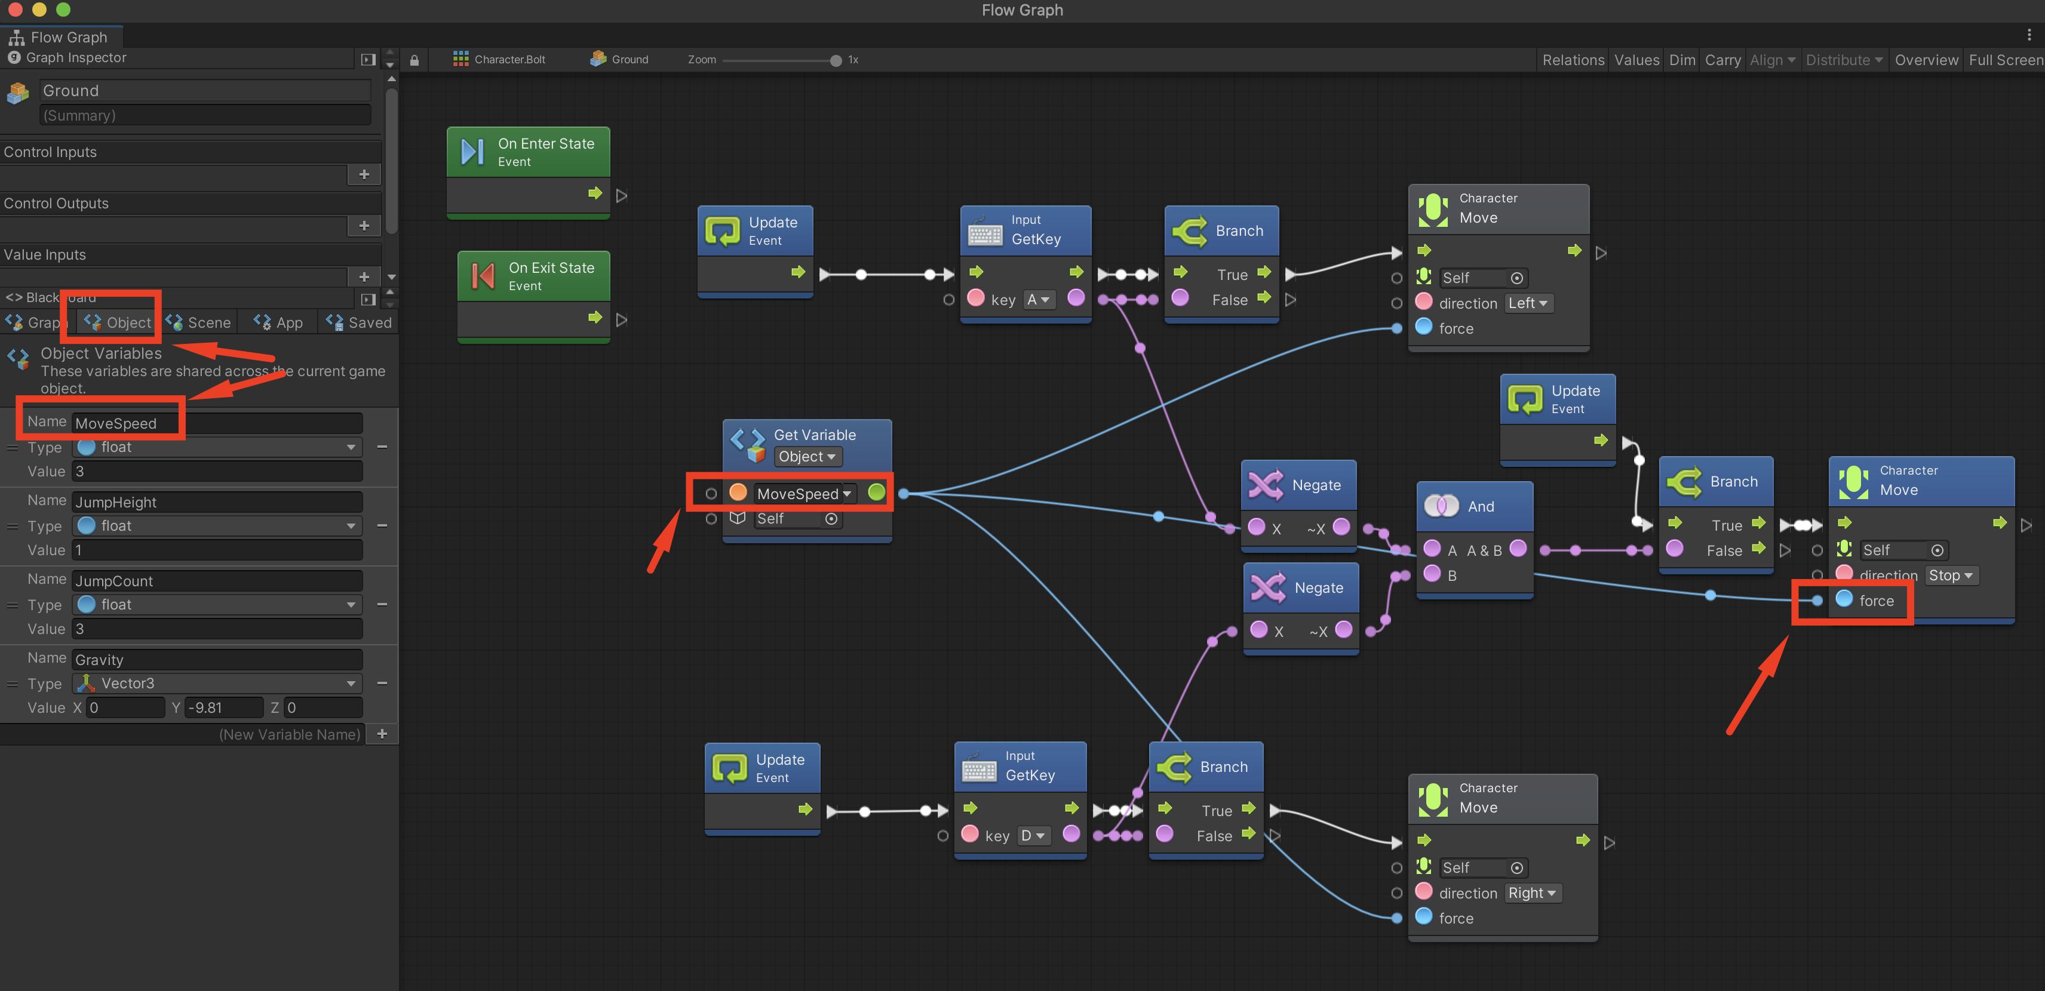Viewport: 2045px width, 991px height.
Task: Add a new Control Input
Action: [x=364, y=174]
